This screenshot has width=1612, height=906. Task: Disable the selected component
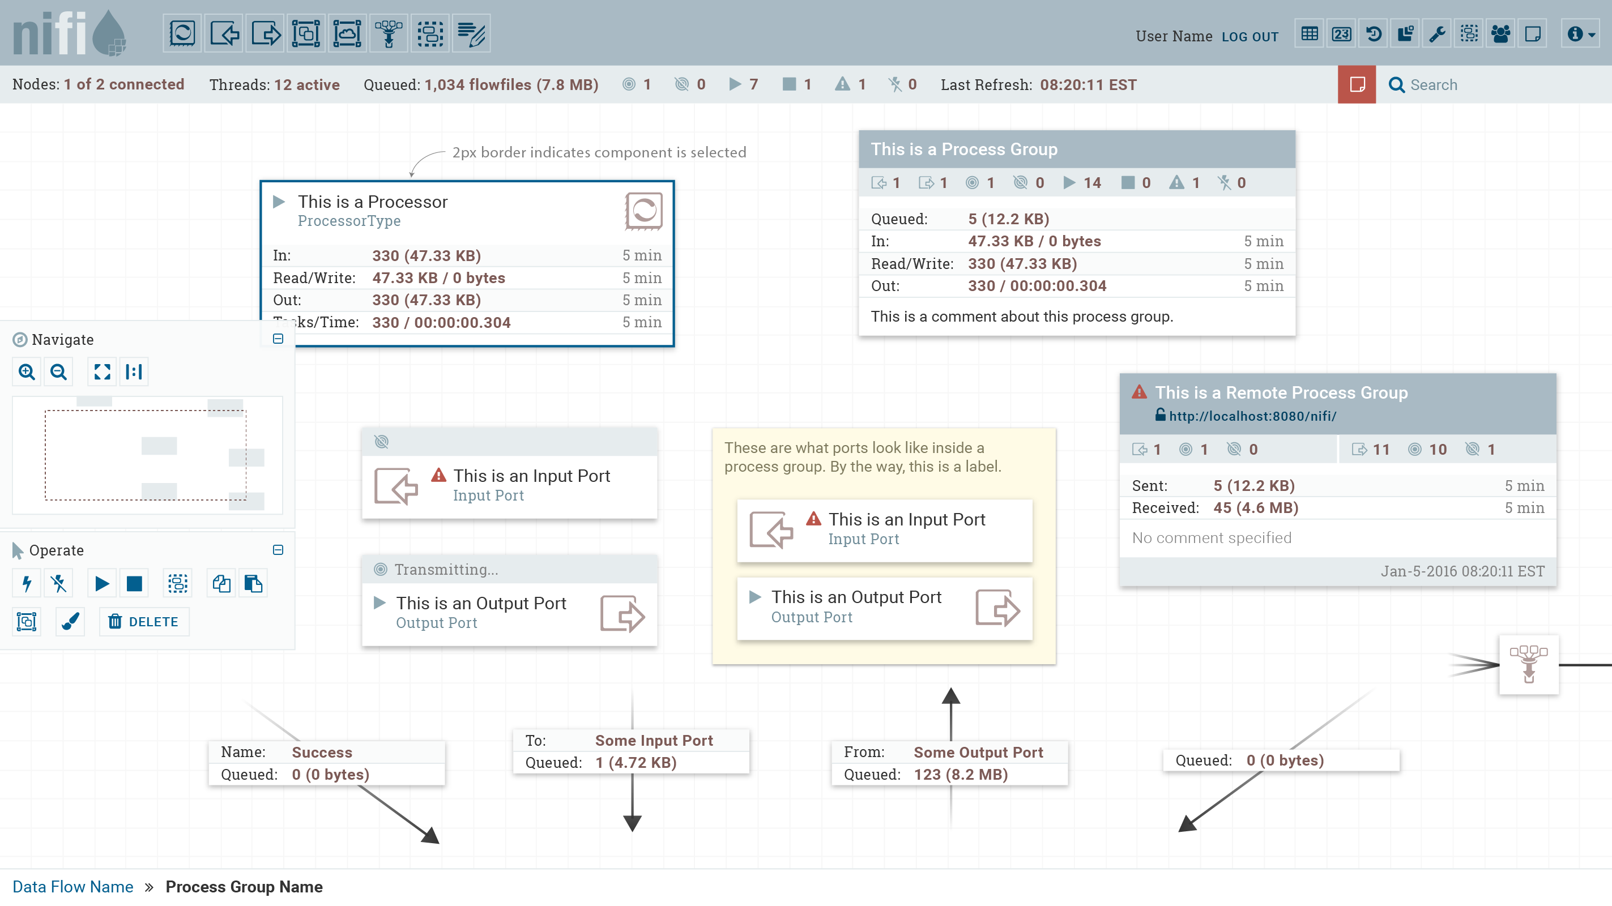coord(59,584)
